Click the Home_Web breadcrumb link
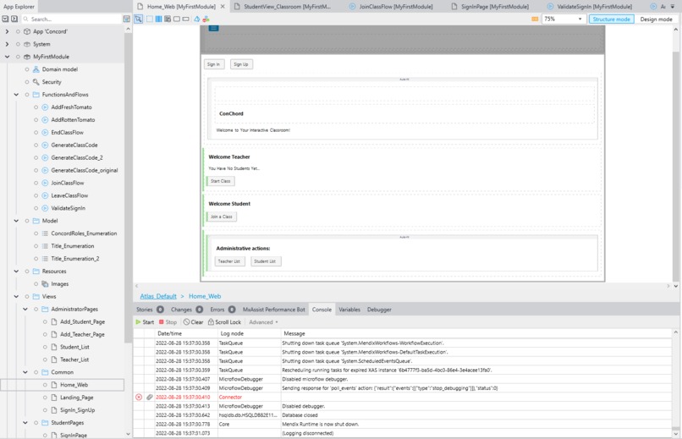Image resolution: width=682 pixels, height=439 pixels. click(205, 296)
